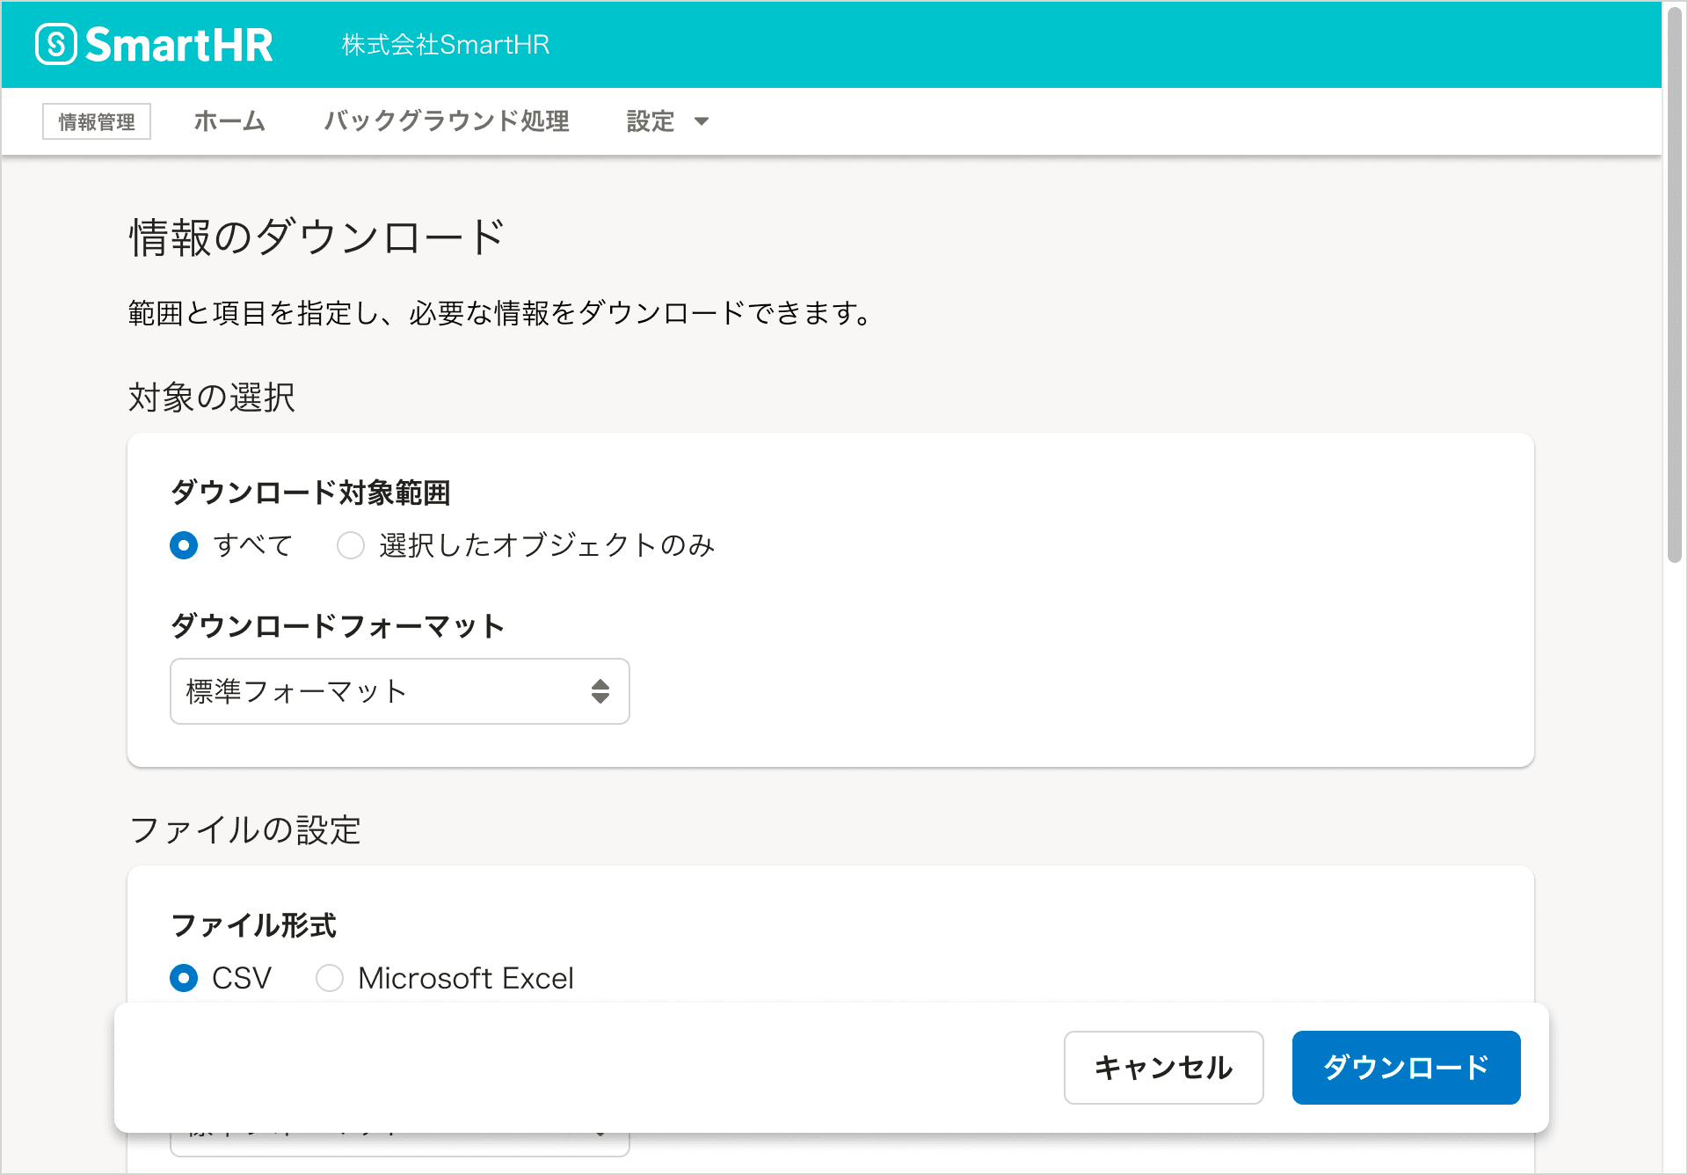Select すべて download range
This screenshot has width=1688, height=1175.
click(184, 545)
